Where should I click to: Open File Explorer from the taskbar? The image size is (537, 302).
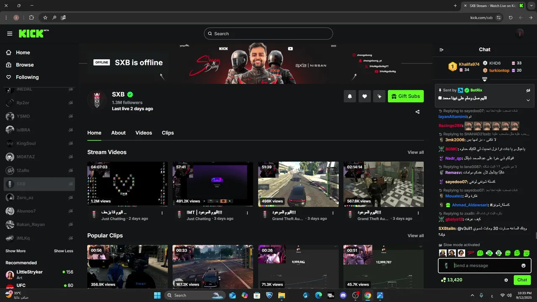tap(282, 295)
